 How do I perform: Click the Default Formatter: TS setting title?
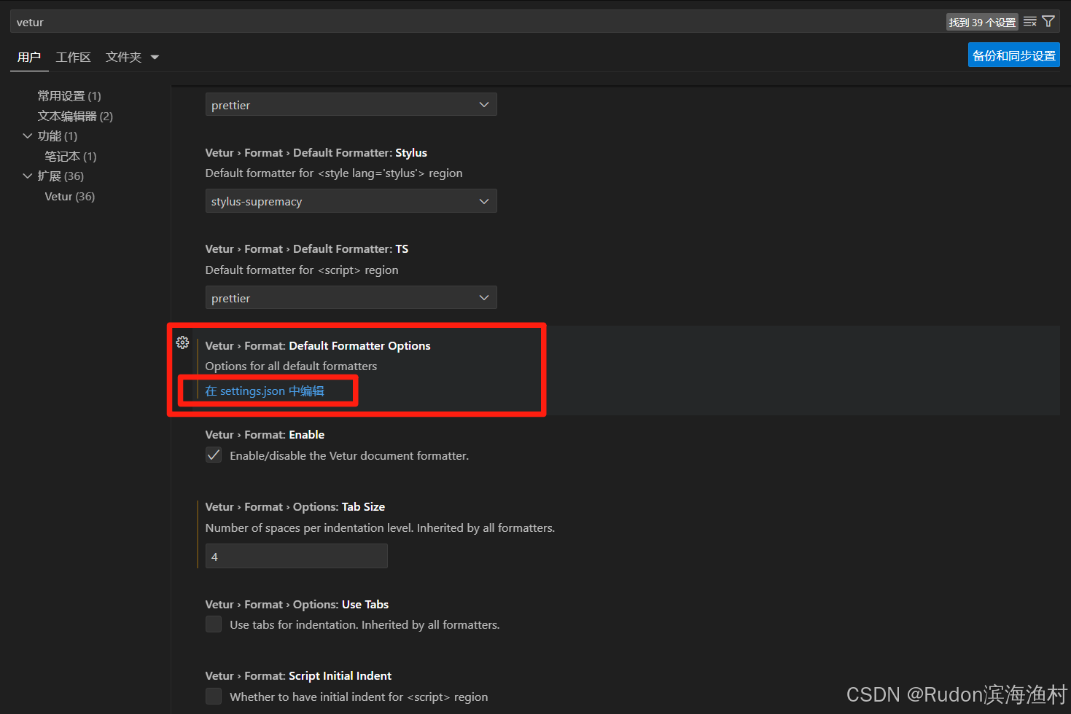click(x=306, y=249)
